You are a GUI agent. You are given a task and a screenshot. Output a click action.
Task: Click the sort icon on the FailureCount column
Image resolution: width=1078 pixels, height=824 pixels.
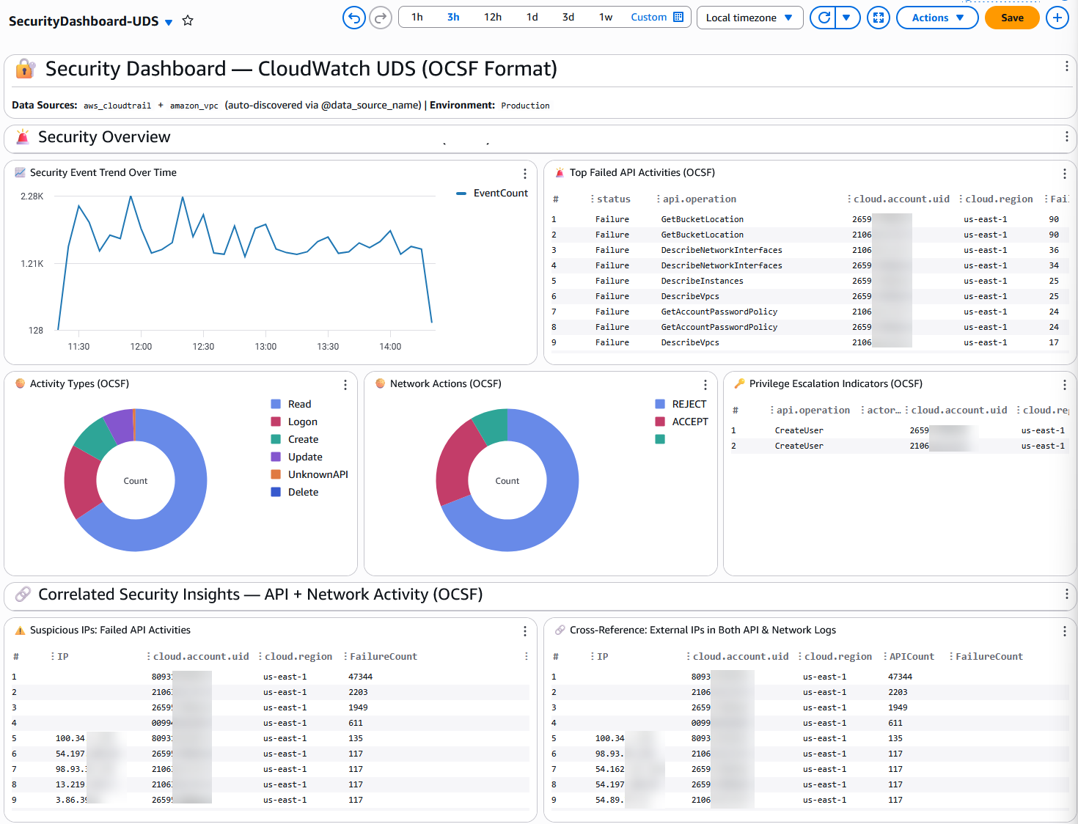pos(345,656)
